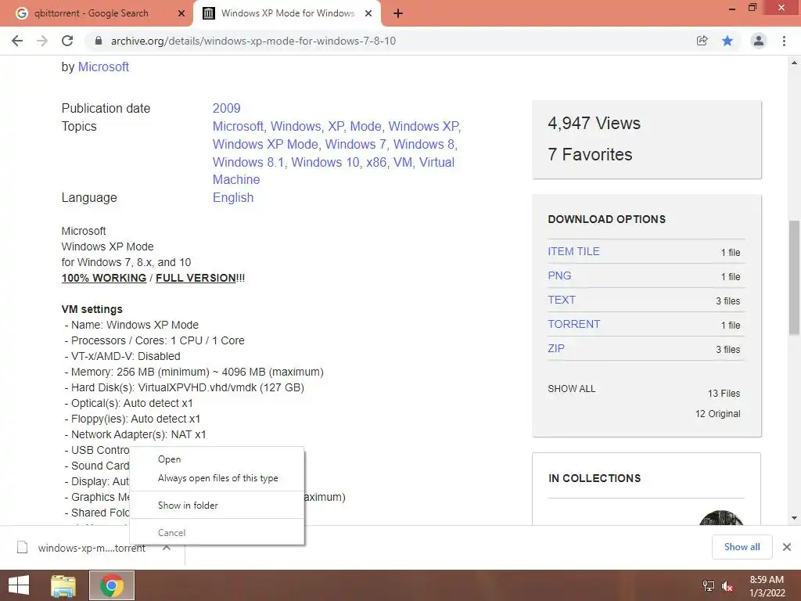801x601 pixels.
Task: Open the Chrome profile avatar
Action: coord(759,41)
